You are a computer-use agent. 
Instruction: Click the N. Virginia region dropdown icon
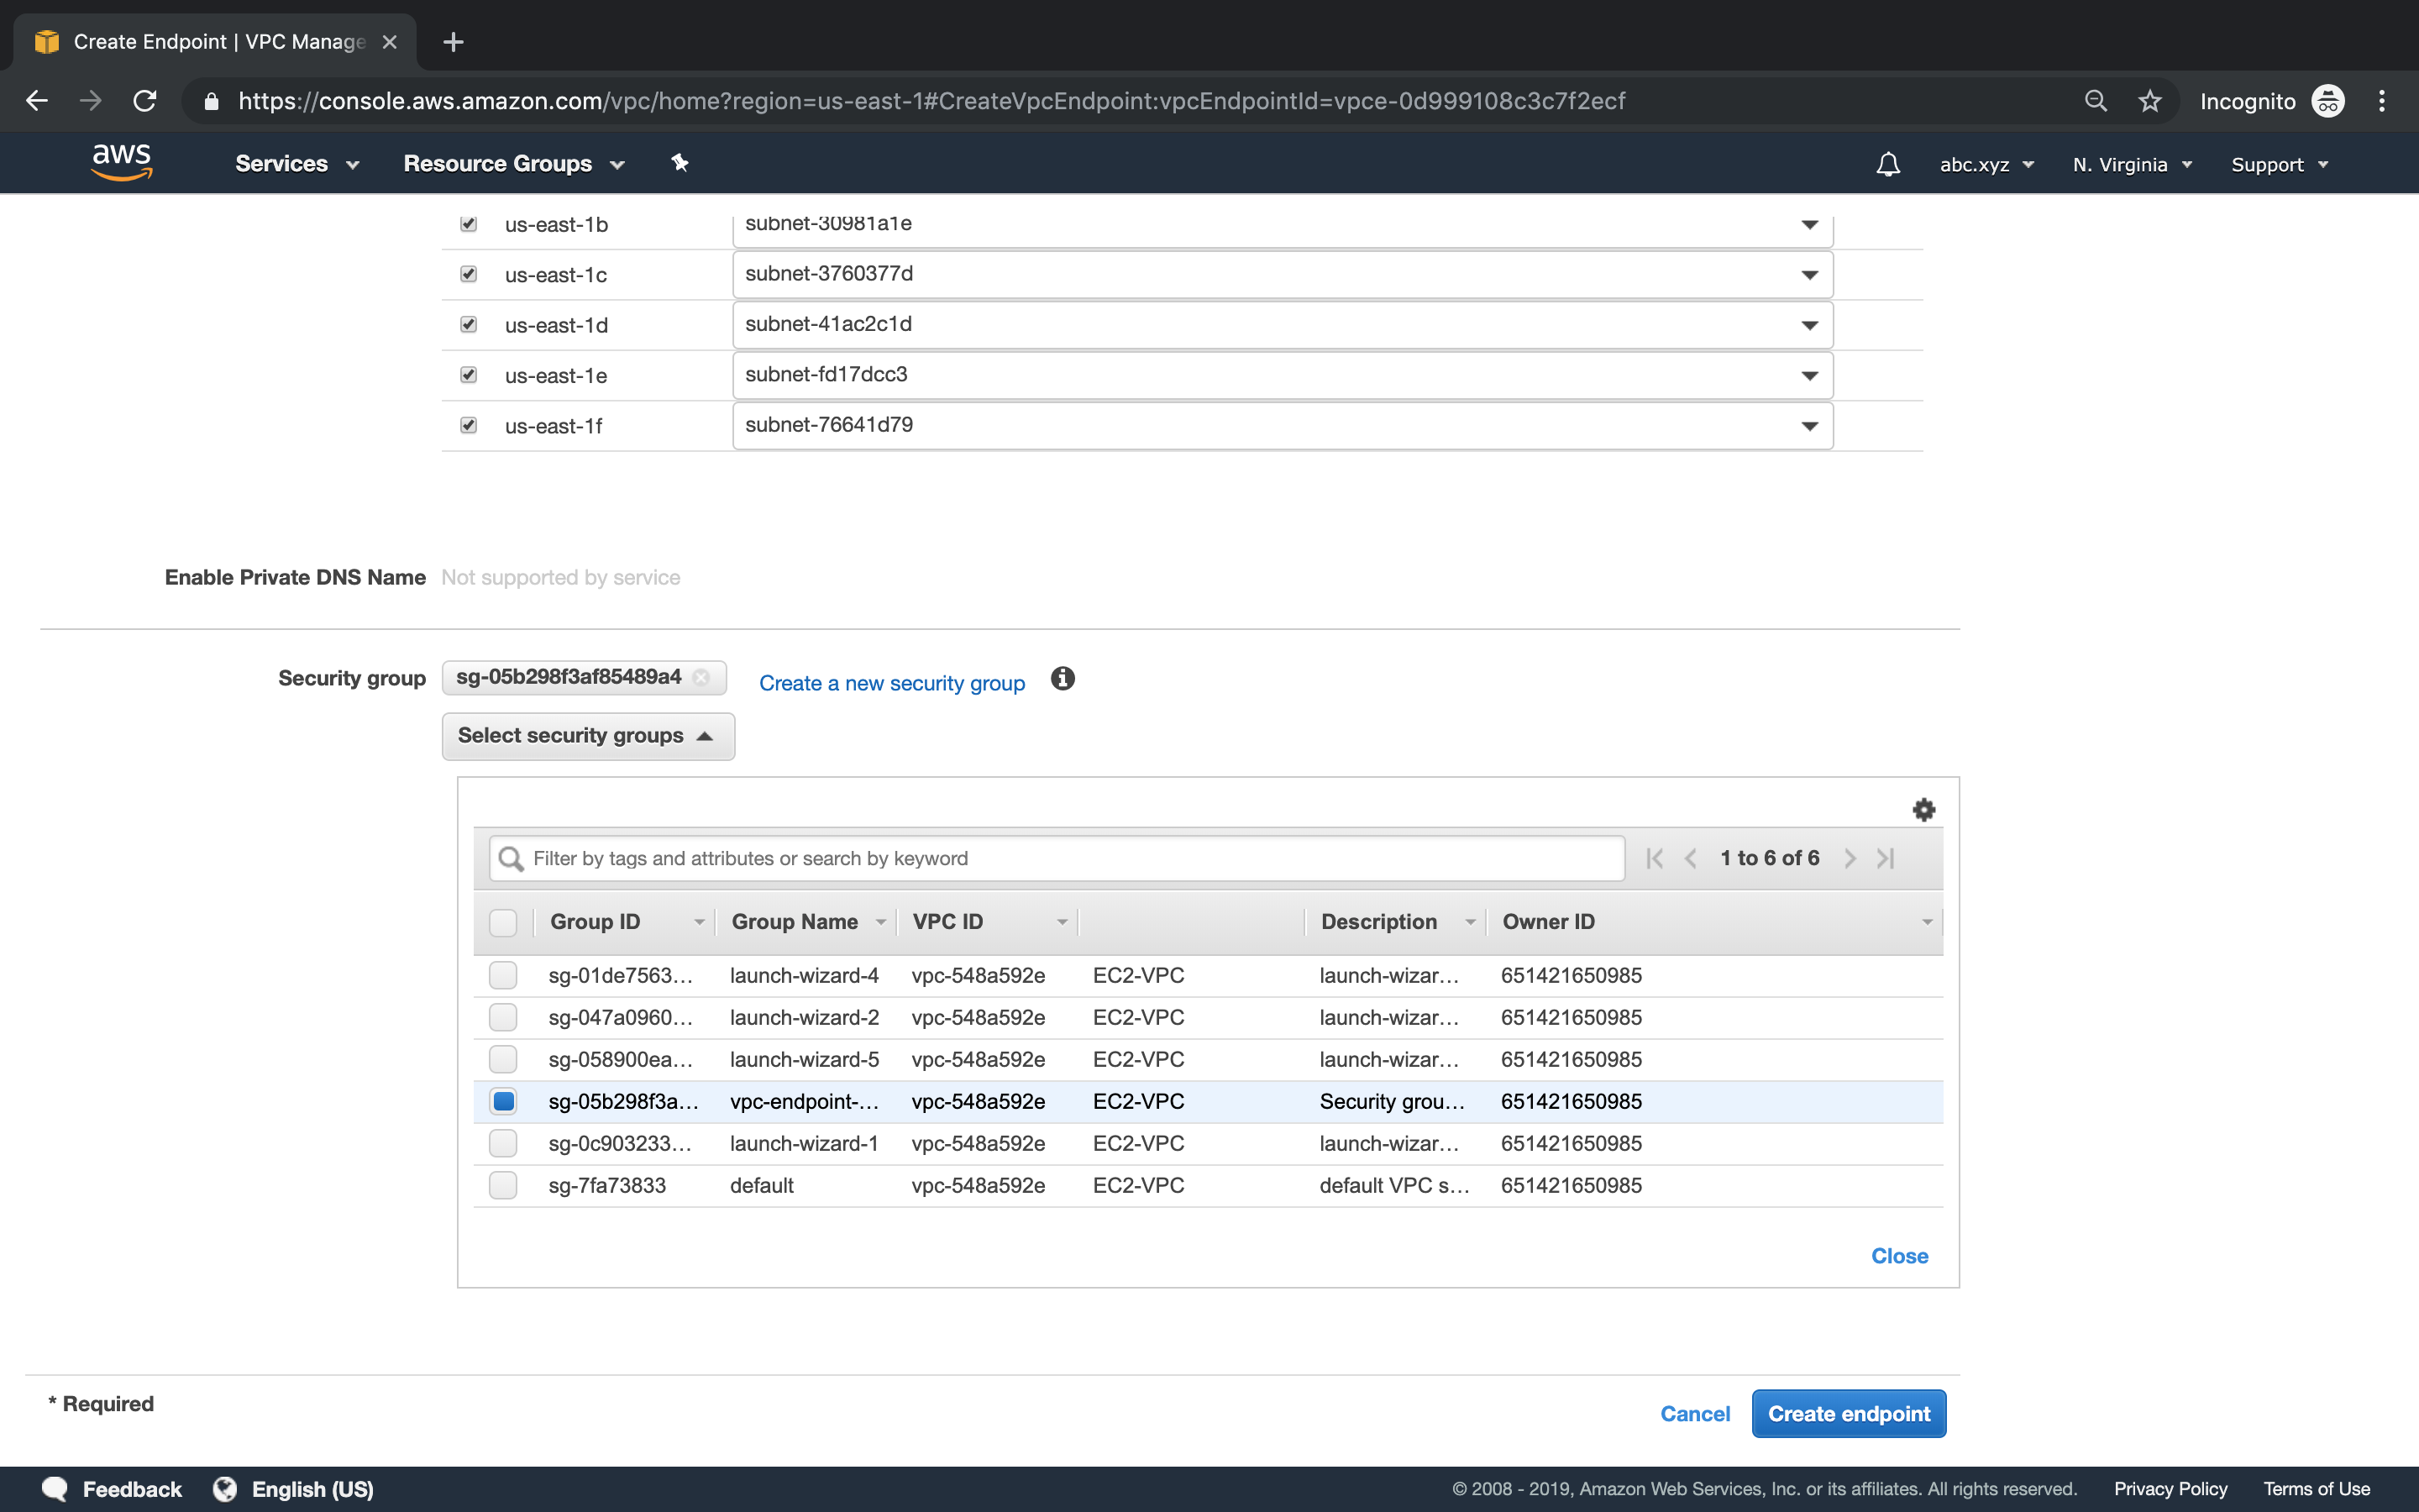pos(2191,164)
